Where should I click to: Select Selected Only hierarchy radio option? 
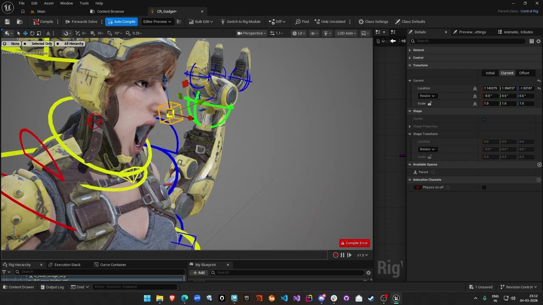coord(38,44)
